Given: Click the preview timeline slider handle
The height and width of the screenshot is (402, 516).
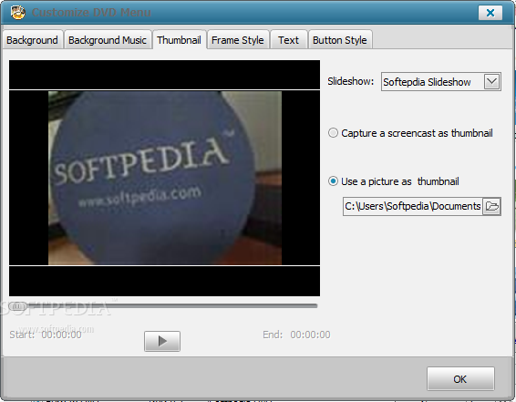Looking at the screenshot, I should tap(17, 306).
